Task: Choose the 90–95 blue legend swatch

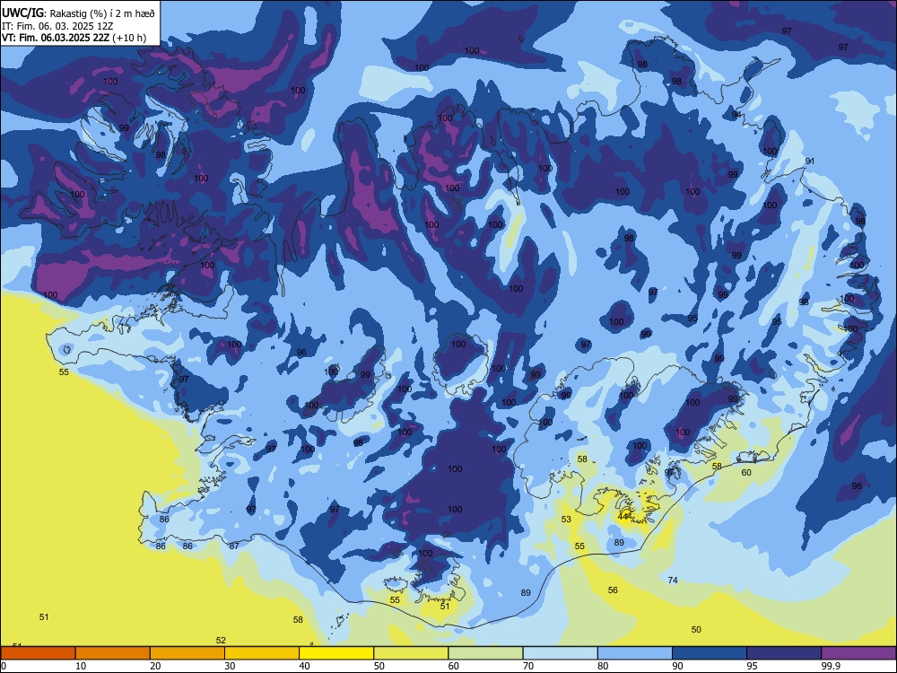Action: (x=710, y=653)
